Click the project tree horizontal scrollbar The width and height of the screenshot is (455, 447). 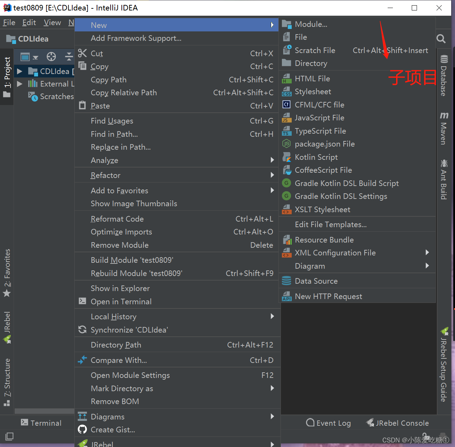[44, 411]
